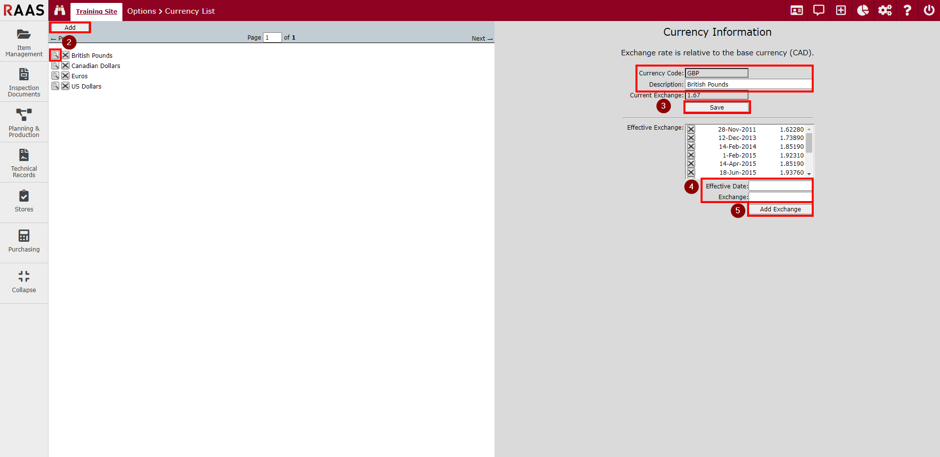The image size is (940, 457).
Task: Remove the 28-Nov-2011 exchange rate entry
Action: tap(691, 129)
